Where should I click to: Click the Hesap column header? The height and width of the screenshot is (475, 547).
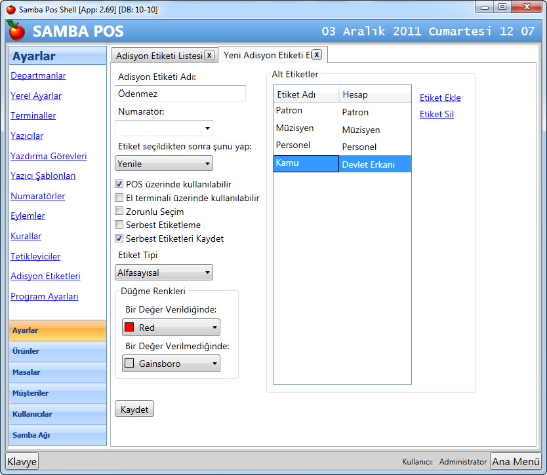(375, 94)
